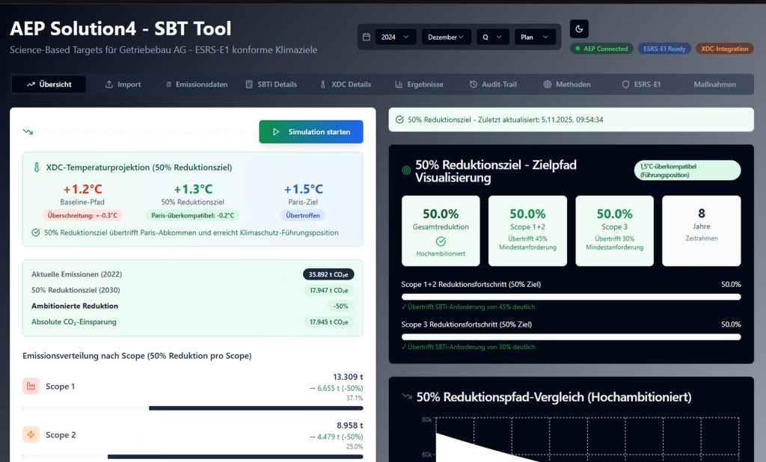
Task: Start the simulation with Simulation starten
Action: tap(311, 132)
